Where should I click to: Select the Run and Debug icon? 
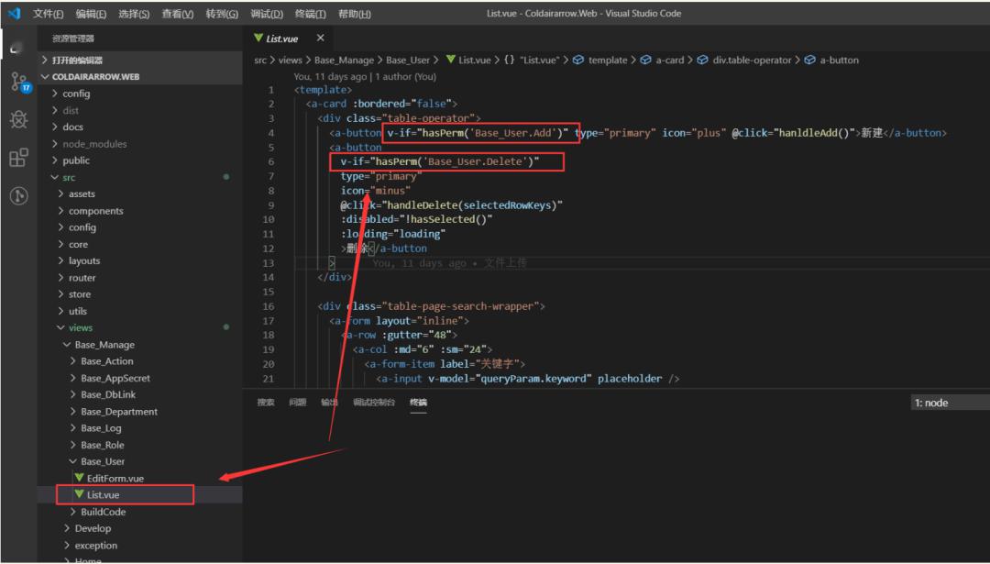(18, 119)
